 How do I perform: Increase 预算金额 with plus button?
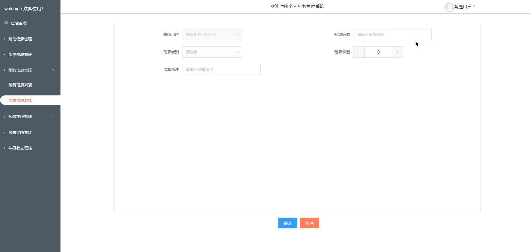click(x=398, y=52)
